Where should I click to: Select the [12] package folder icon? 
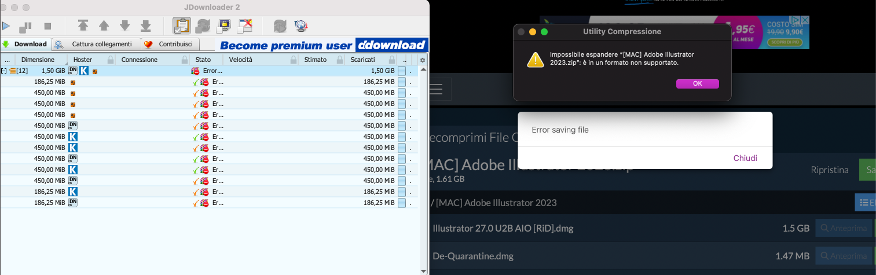tap(12, 71)
